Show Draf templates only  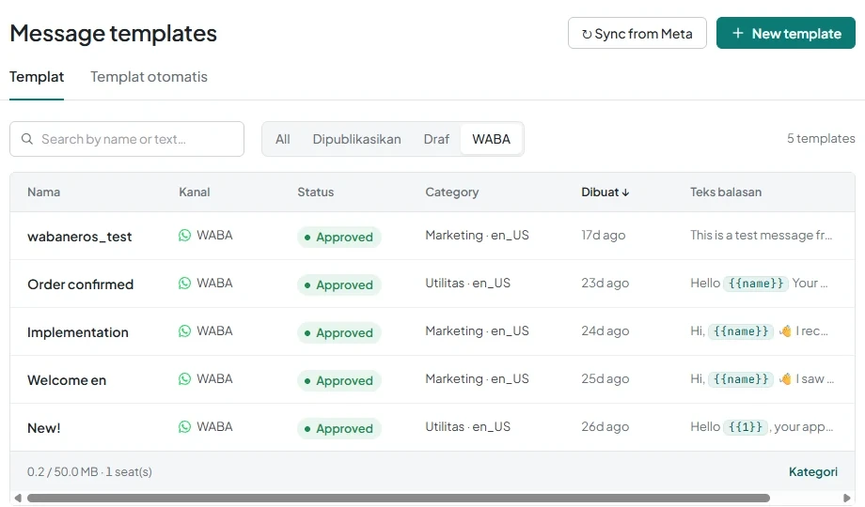tap(436, 139)
